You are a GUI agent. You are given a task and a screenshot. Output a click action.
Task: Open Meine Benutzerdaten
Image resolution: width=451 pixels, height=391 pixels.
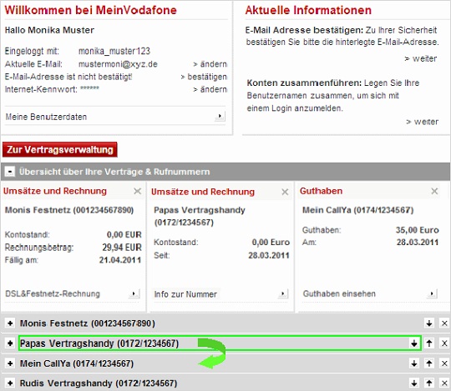pyautogui.click(x=46, y=117)
